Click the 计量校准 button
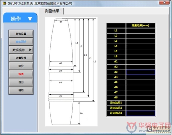The height and width of the screenshot is (135, 172). [x=21, y=58]
